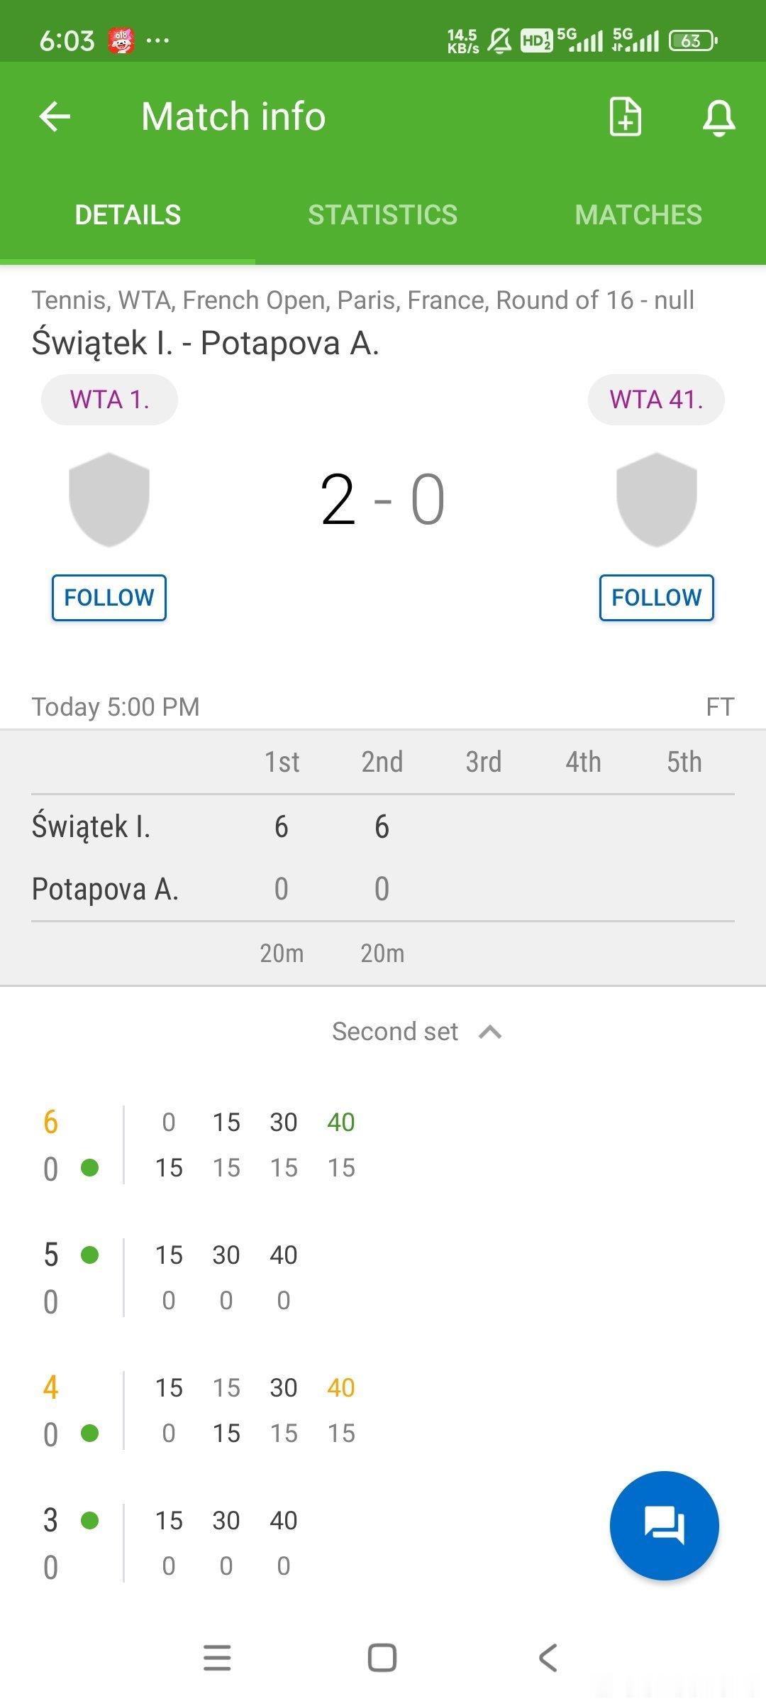Image resolution: width=766 pixels, height=1704 pixels.
Task: Switch to the MATCHES tab
Action: (x=638, y=215)
